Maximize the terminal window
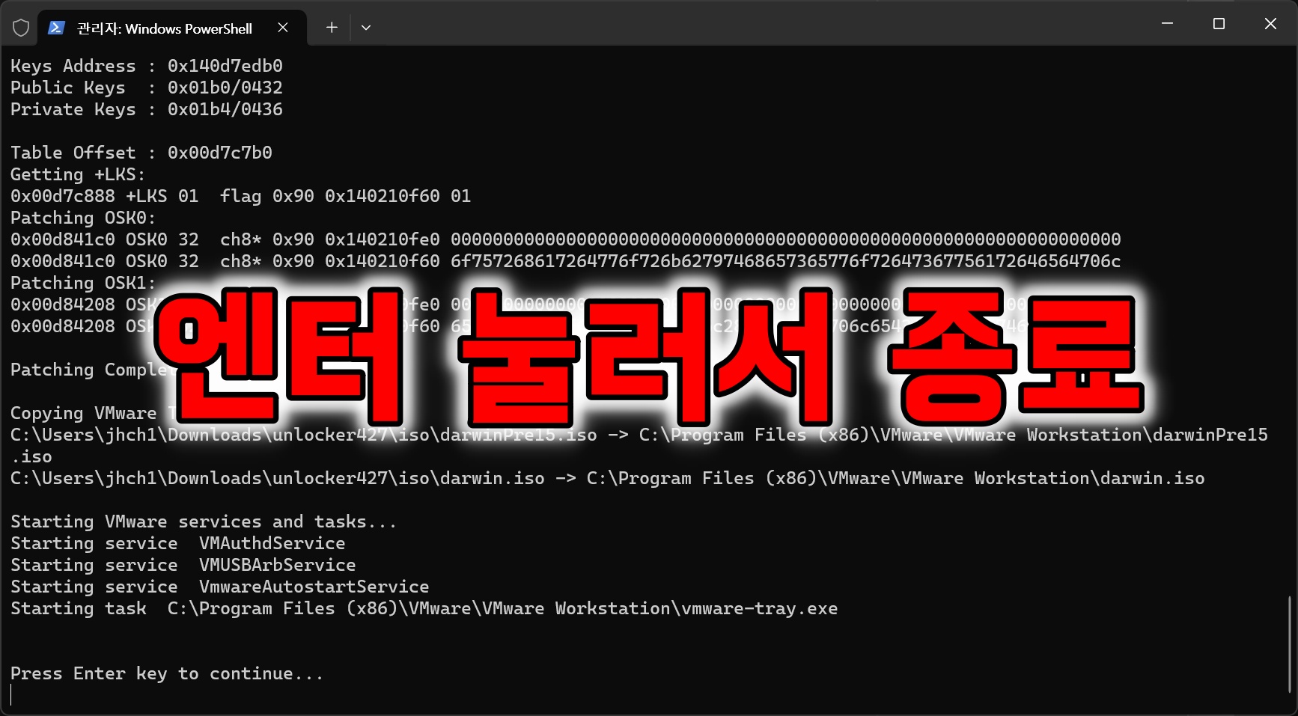Image resolution: width=1298 pixels, height=716 pixels. point(1219,24)
